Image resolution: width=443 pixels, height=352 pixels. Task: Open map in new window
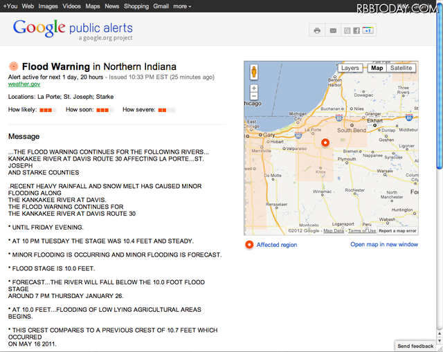point(384,244)
